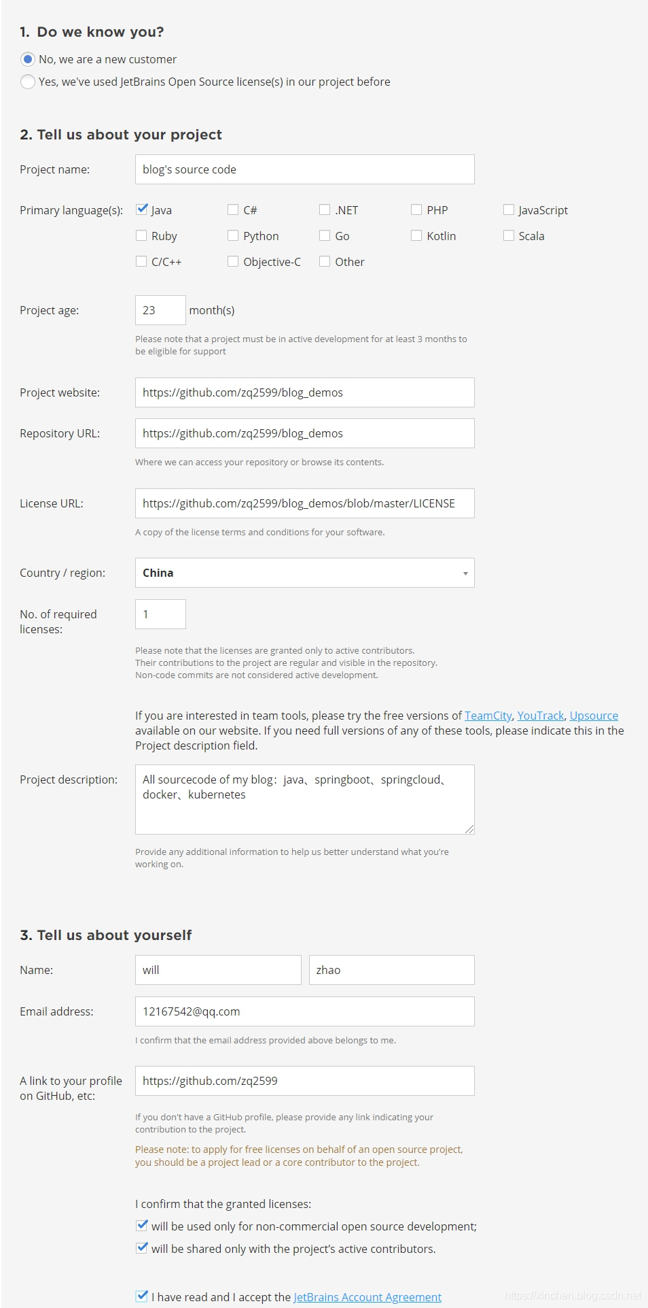Screen dimensions: 648x1308
Task: Open the JetBrains Account Agreement link
Action: [366, 1297]
